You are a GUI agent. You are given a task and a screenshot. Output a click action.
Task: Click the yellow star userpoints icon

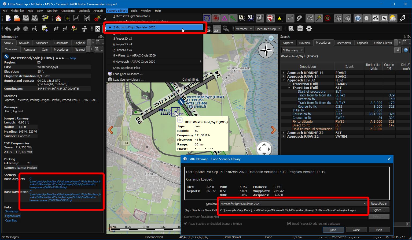tap(280, 18)
